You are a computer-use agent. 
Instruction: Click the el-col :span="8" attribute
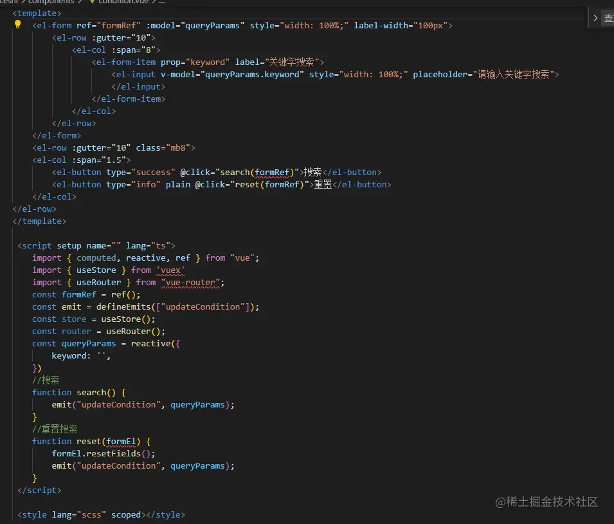pos(134,50)
